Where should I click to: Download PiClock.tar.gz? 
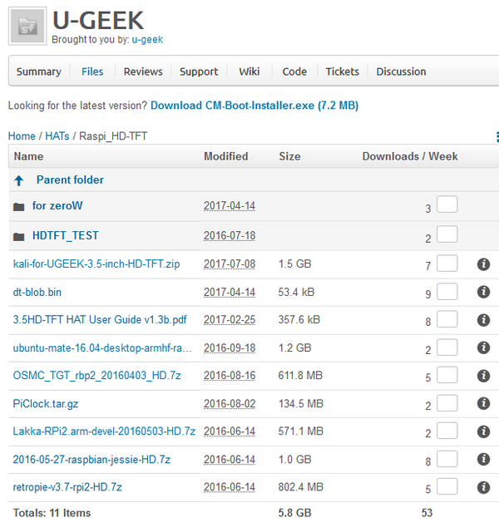pyautogui.click(x=46, y=404)
